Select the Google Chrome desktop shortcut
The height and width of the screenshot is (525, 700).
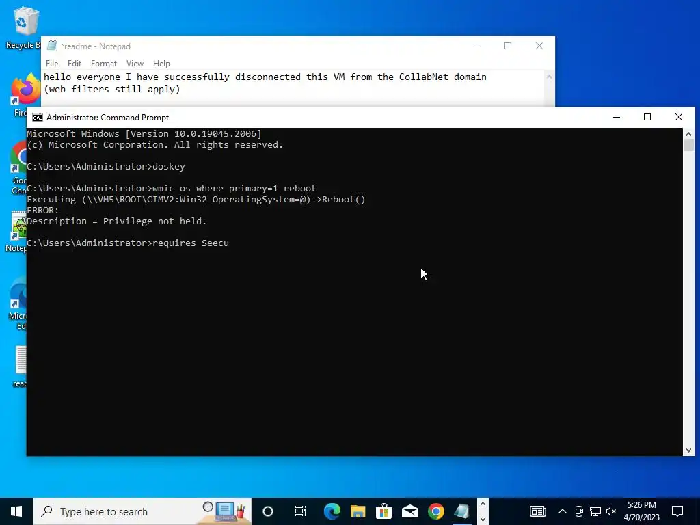pyautogui.click(x=18, y=168)
